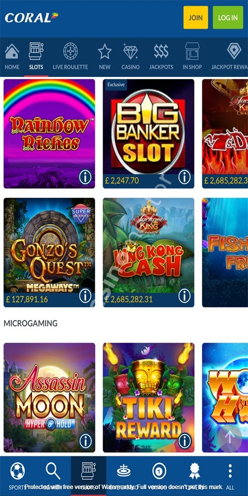Screen dimensions: 248x496
Task: Show info for Gonzo's Quest Megaways
Action: coord(85,296)
